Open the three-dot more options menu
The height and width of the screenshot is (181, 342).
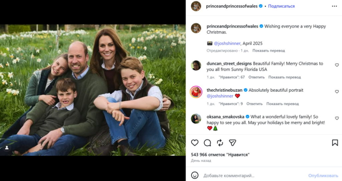tap(334, 6)
